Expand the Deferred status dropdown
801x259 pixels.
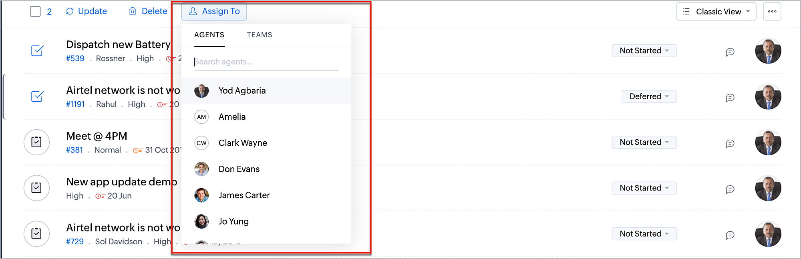[649, 96]
